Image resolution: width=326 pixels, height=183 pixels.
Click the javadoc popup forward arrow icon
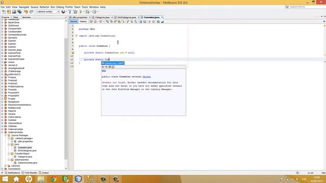(106, 67)
